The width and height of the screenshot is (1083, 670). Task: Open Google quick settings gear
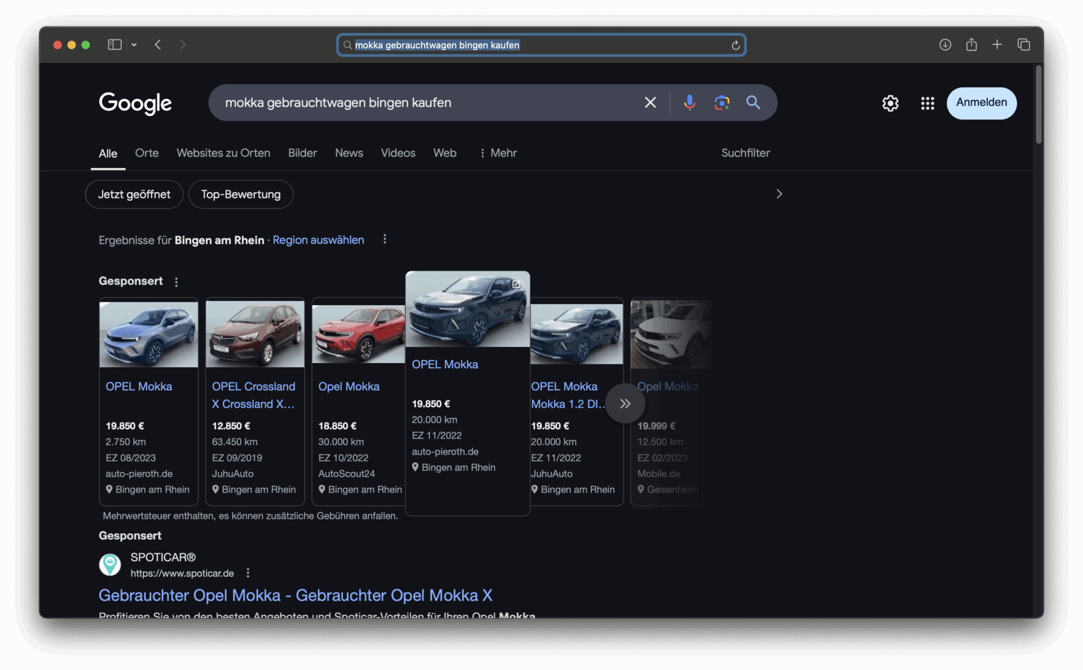pos(890,103)
